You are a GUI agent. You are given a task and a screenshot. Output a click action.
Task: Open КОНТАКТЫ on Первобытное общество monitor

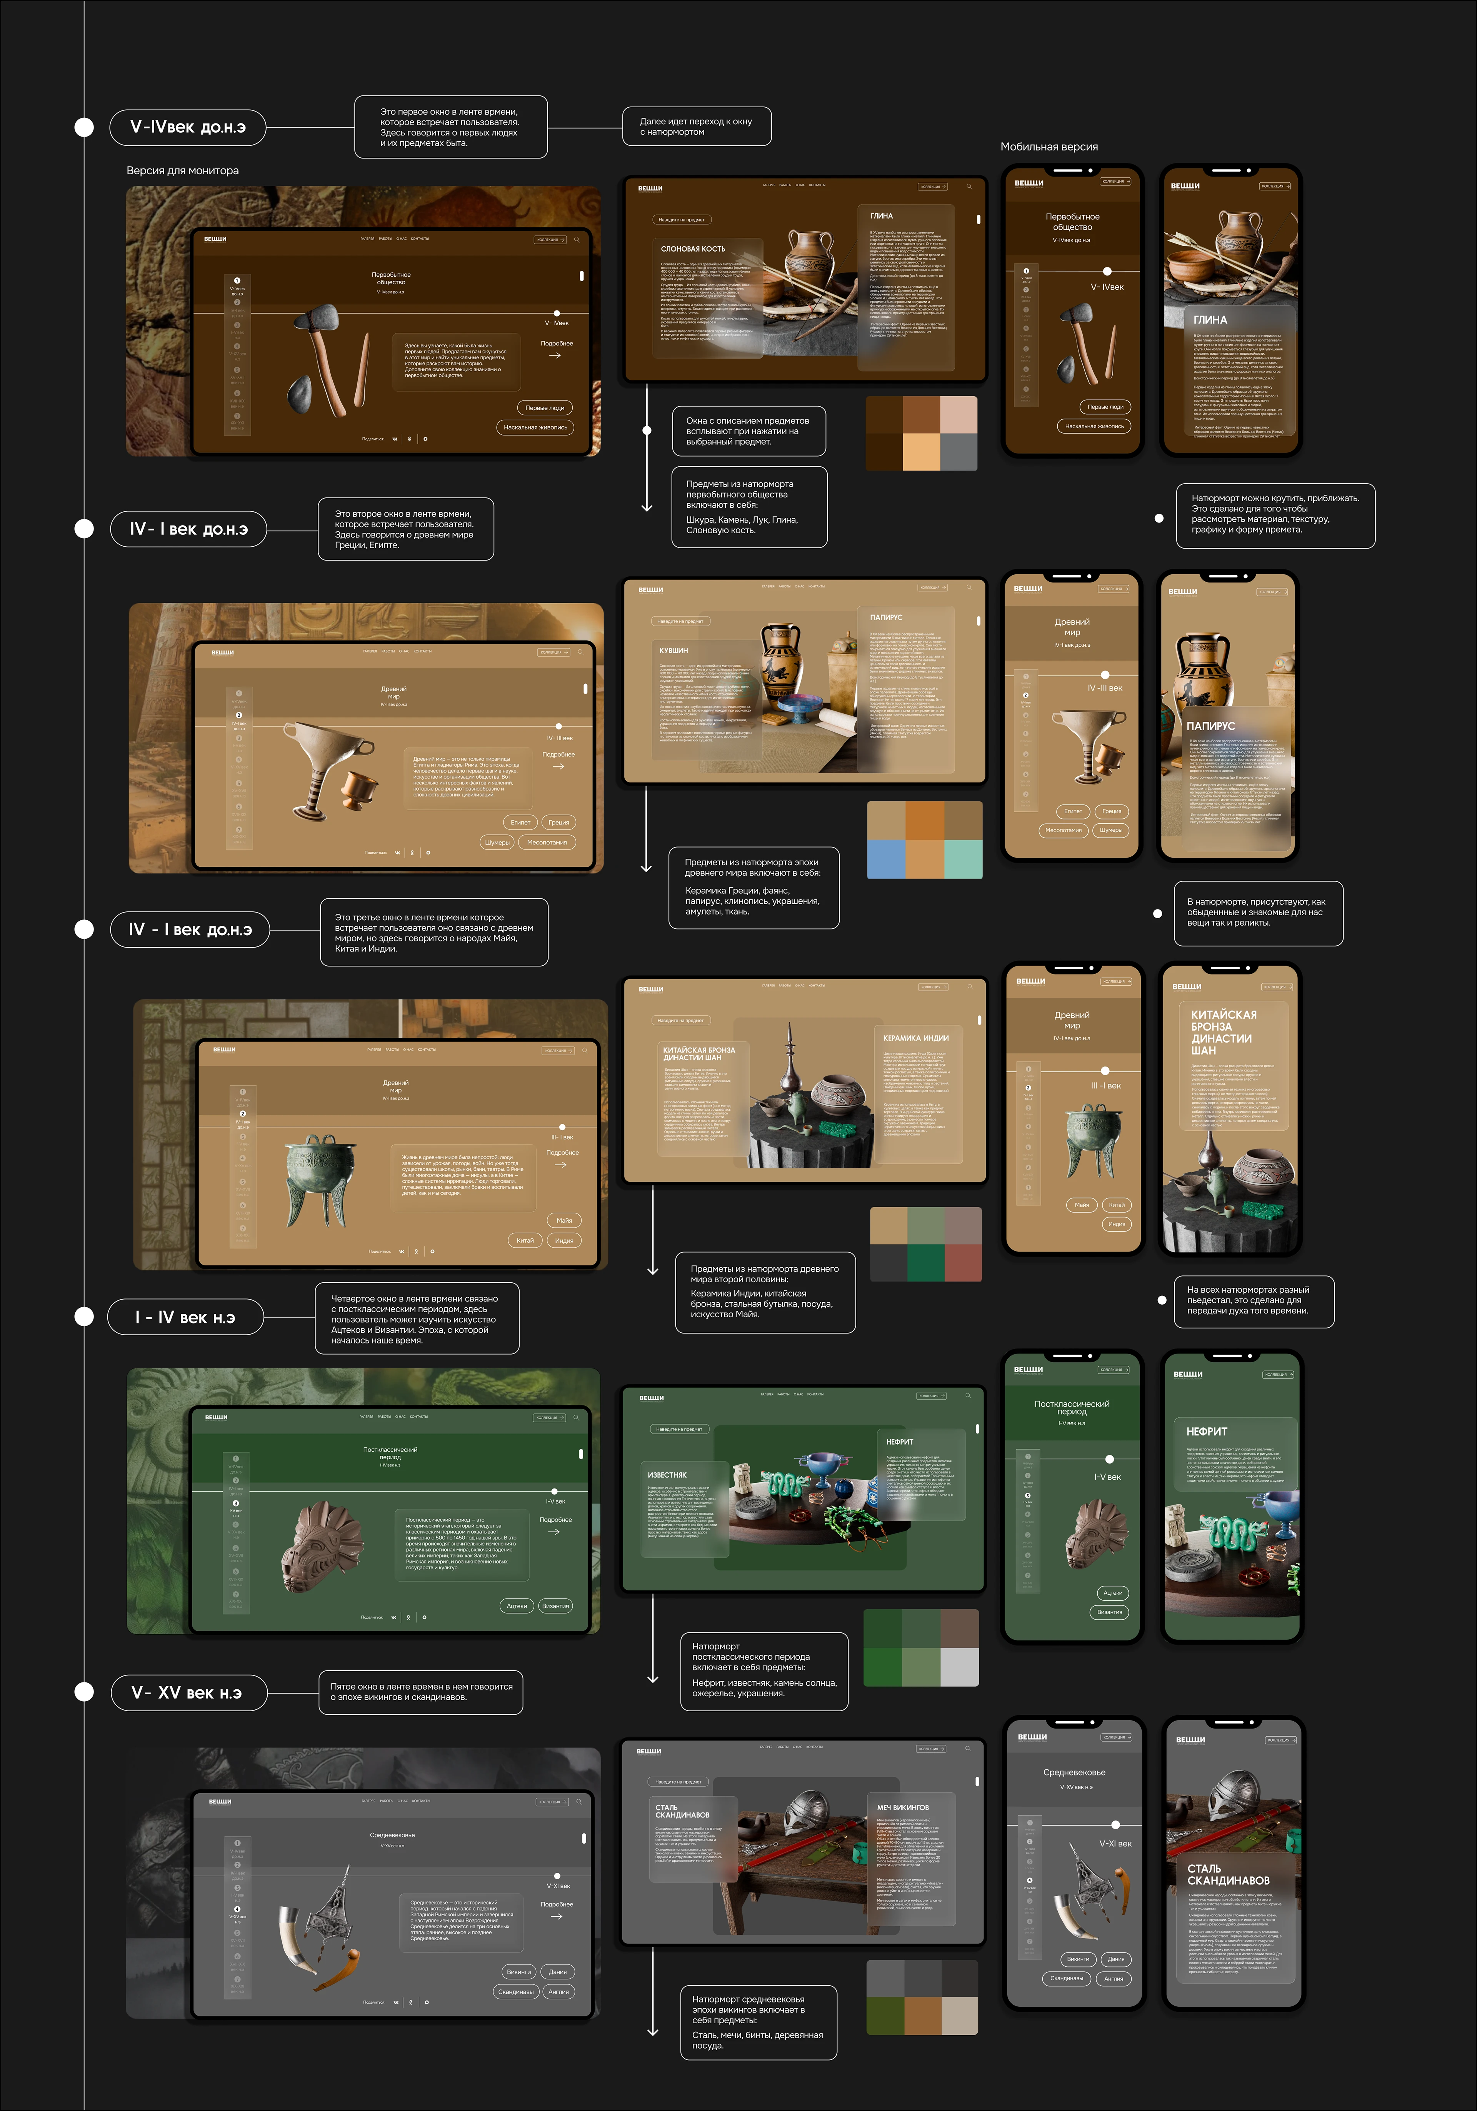[420, 239]
